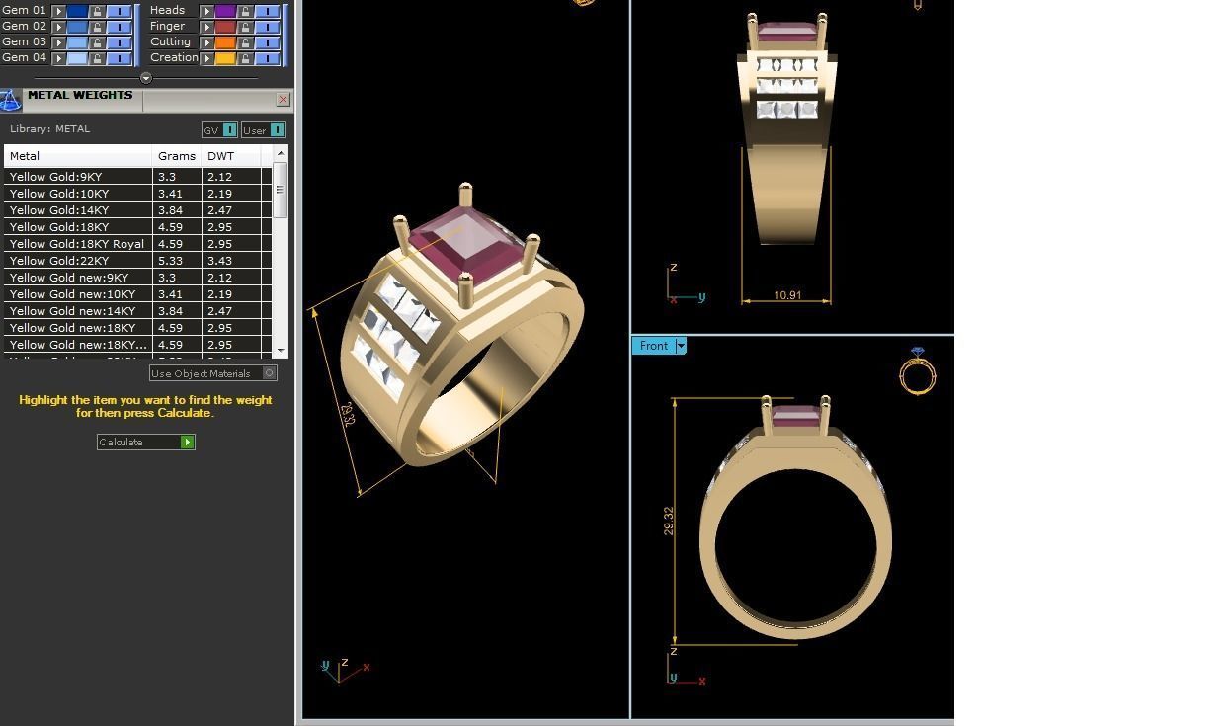1226x726 pixels.
Task: Expand Gem 01 layer arrow
Action: click(x=59, y=11)
